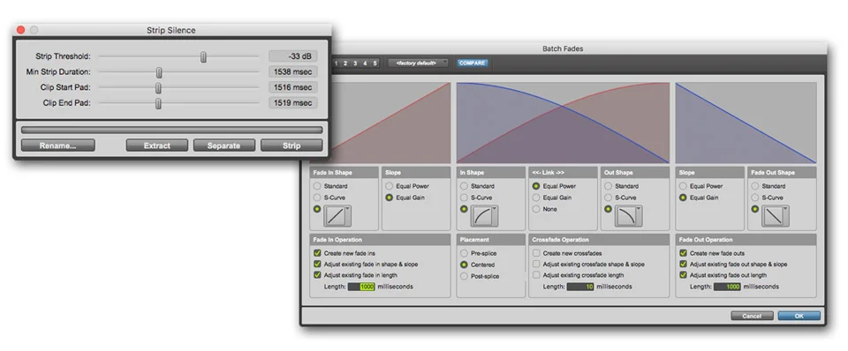Open the Fade In Shape curve dropdown arrow
The image size is (848, 351).
(x=348, y=209)
